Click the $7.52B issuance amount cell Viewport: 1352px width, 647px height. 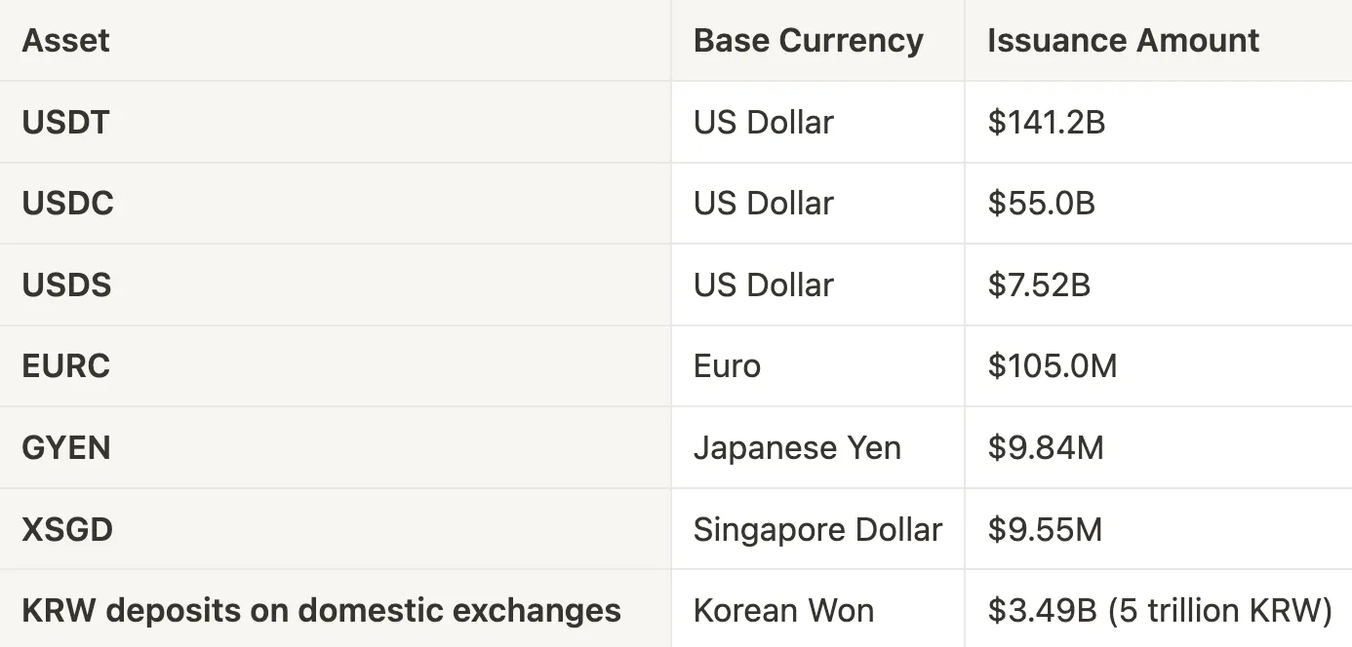[1158, 285]
